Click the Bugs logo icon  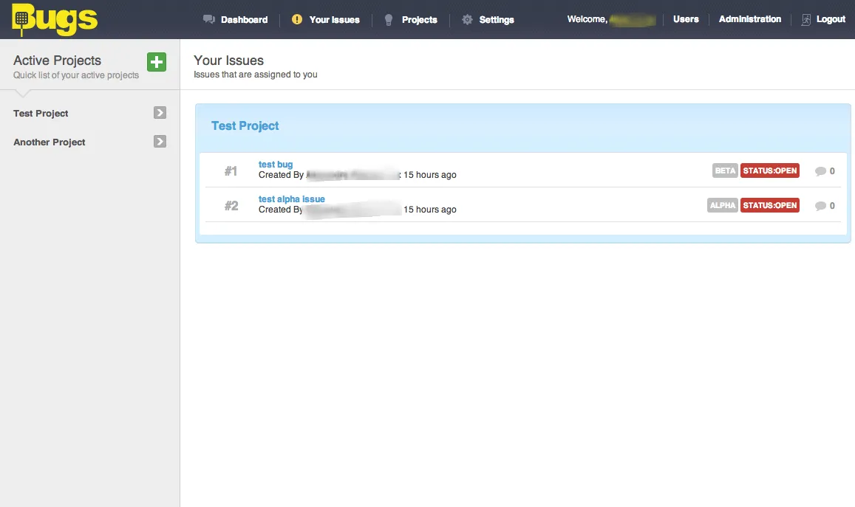(x=22, y=18)
